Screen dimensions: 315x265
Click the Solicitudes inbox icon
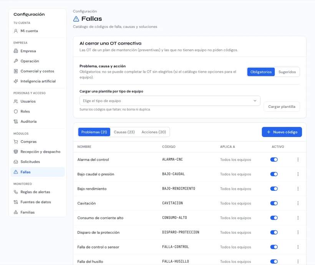[x=16, y=162]
